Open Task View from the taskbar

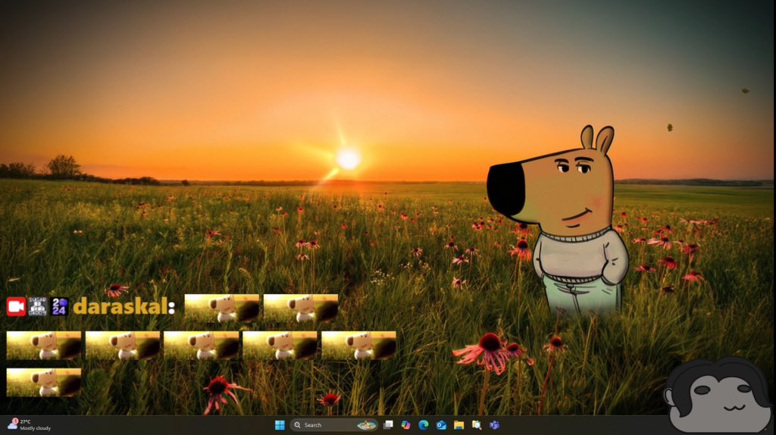click(x=389, y=425)
